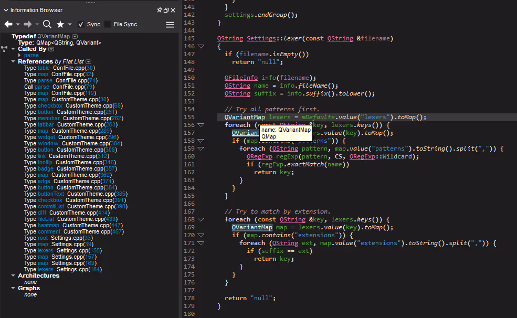Fold the function block at line 146
This screenshot has width=517, height=318.
(201, 47)
